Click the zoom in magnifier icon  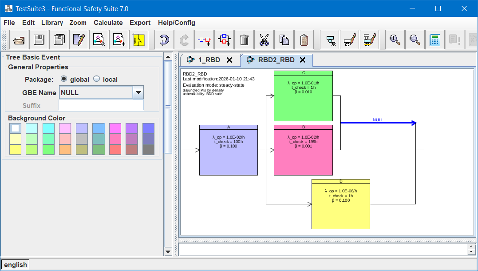[395, 40]
